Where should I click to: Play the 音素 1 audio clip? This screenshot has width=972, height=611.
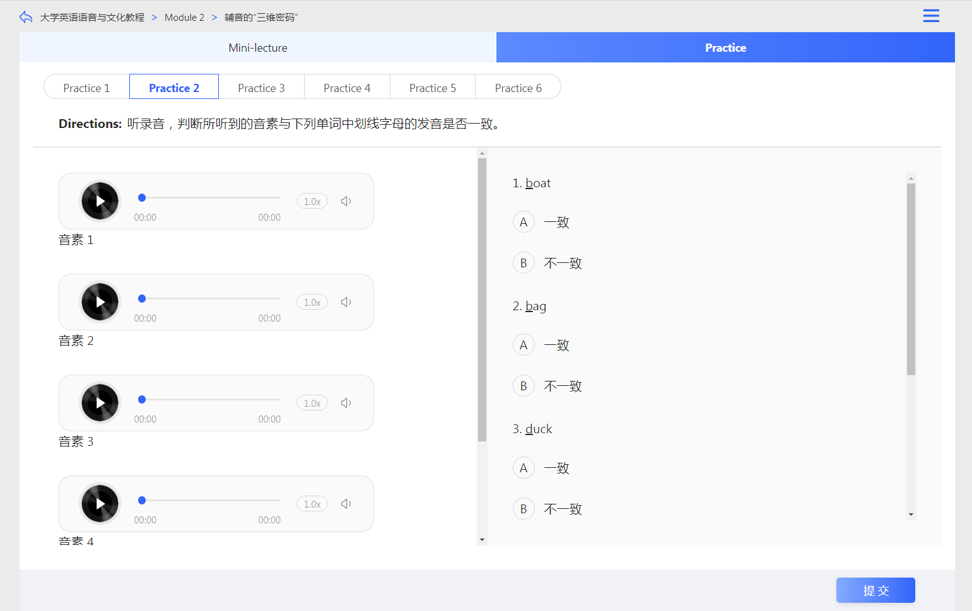coord(100,201)
